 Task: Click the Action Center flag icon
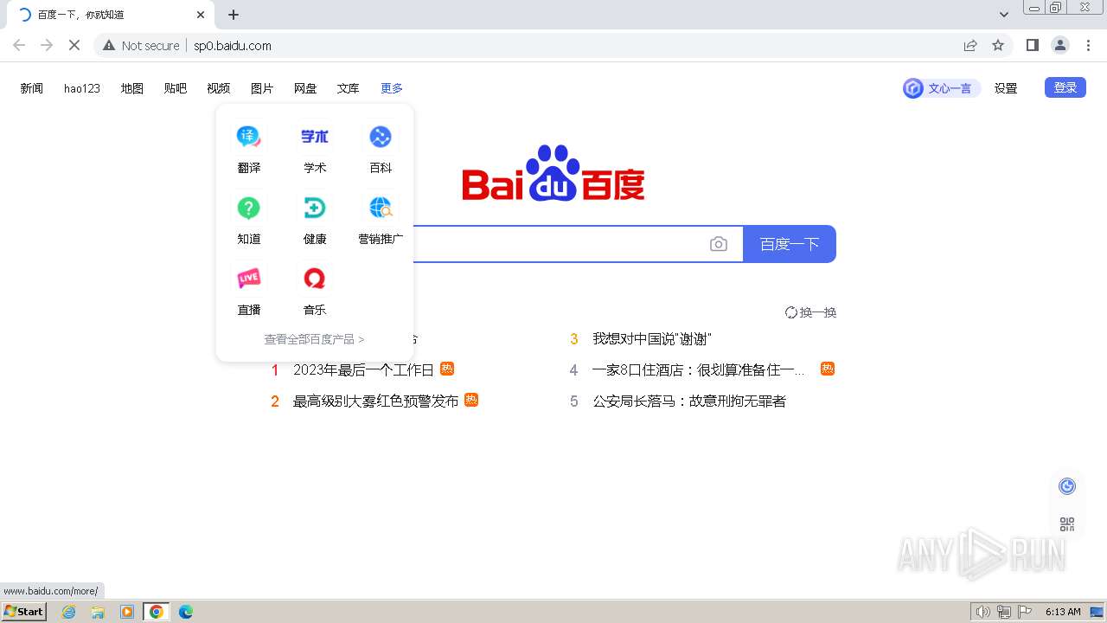(x=1025, y=612)
